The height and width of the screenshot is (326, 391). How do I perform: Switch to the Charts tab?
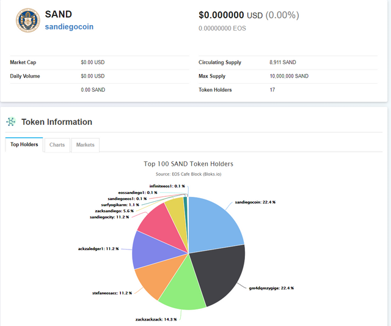tap(57, 145)
